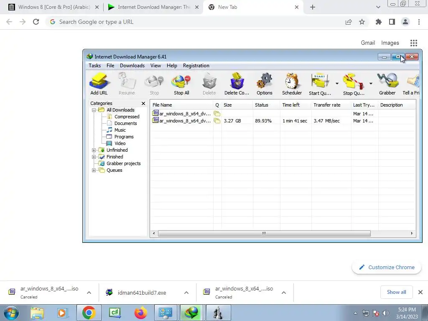Click the Stop All toolbar icon

point(181,84)
